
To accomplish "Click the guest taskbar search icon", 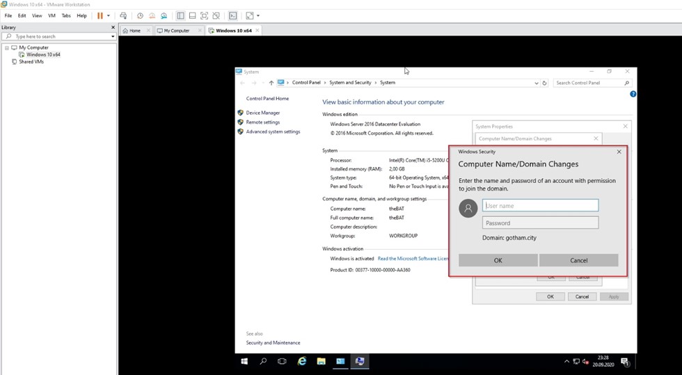I will (263, 362).
